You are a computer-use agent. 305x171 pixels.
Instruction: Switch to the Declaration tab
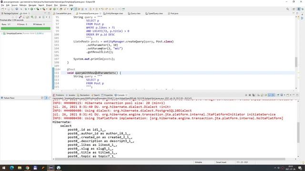pyautogui.click(x=83, y=95)
